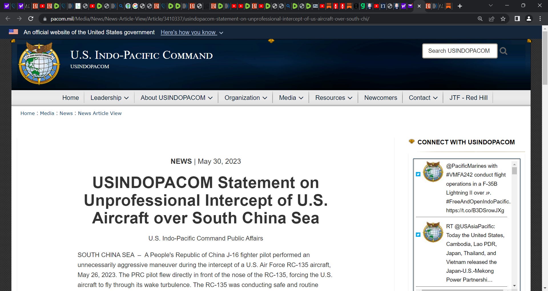
Task: Open the Leadership dropdown menu
Action: click(109, 98)
